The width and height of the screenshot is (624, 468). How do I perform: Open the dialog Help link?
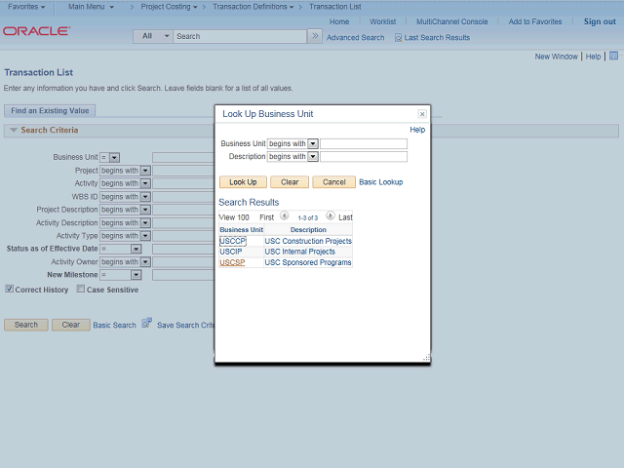point(417,130)
